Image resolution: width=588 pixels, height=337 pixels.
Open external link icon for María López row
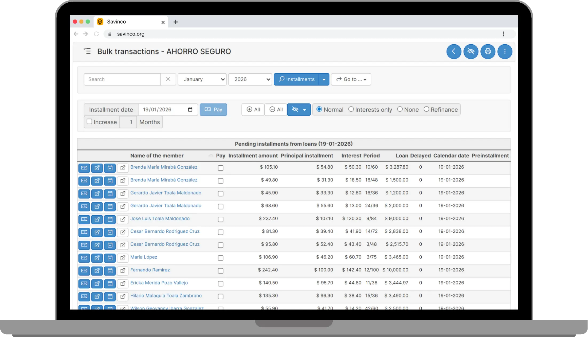tap(123, 258)
